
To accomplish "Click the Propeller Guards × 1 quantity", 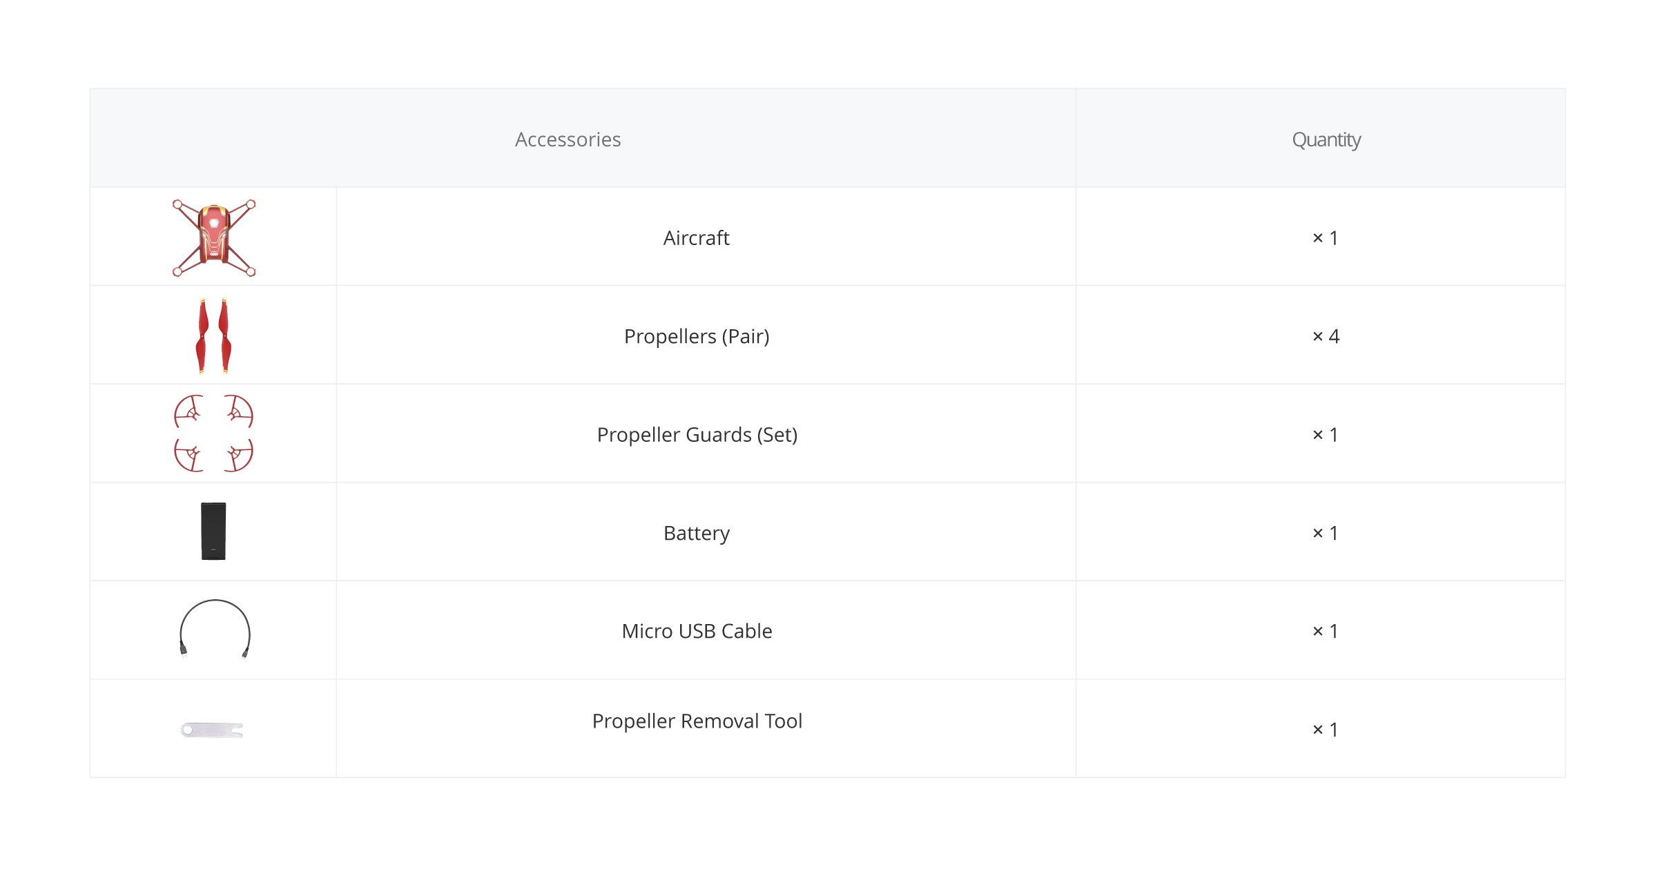I will 1325,435.
